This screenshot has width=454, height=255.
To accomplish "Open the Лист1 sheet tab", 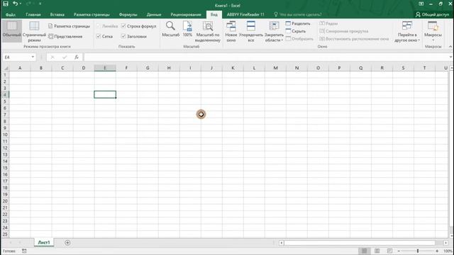I will pos(44,242).
